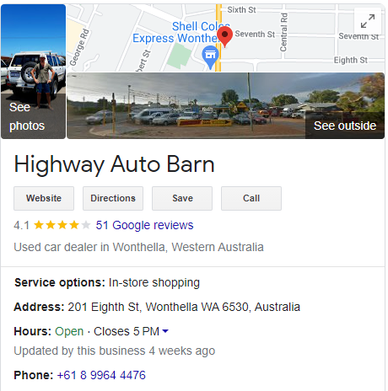Click the red location pin on map
388x391 pixels.
[225, 35]
